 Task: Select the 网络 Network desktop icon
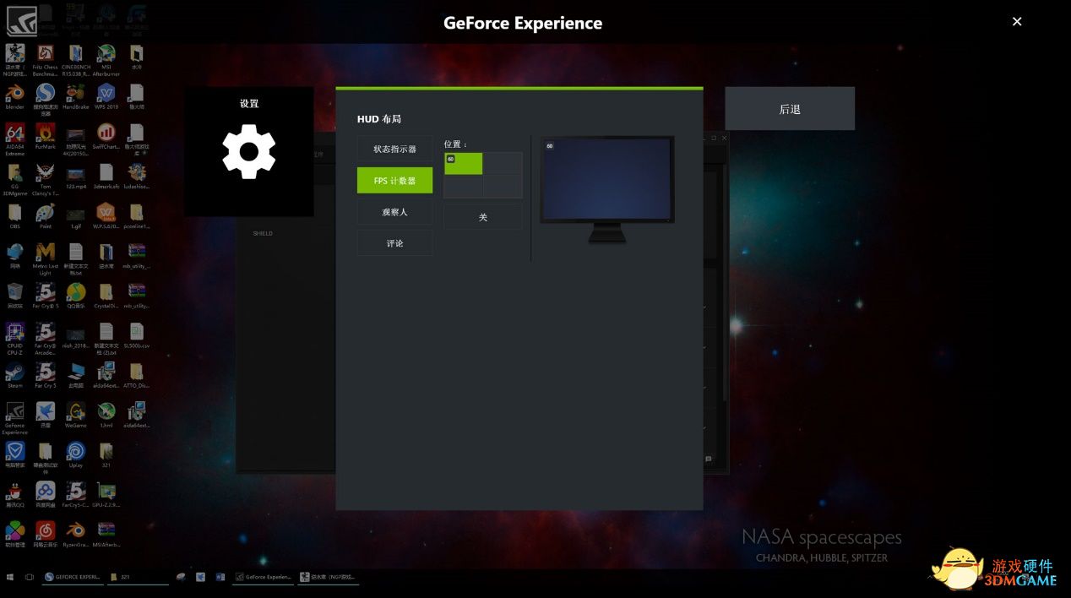(x=15, y=257)
